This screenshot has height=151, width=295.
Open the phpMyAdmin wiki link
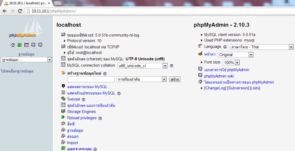(x=219, y=76)
